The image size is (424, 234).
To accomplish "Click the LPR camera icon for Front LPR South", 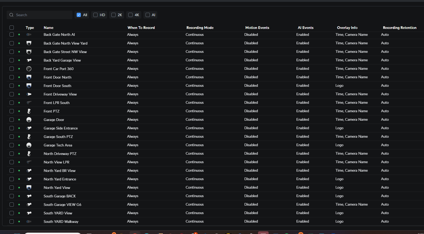I will (29, 103).
